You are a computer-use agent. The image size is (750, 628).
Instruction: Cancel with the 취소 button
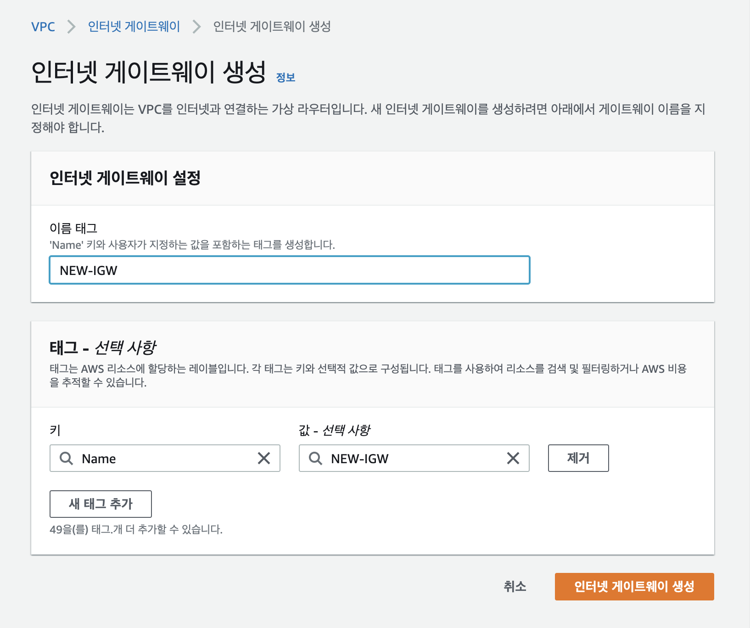pyautogui.click(x=515, y=586)
